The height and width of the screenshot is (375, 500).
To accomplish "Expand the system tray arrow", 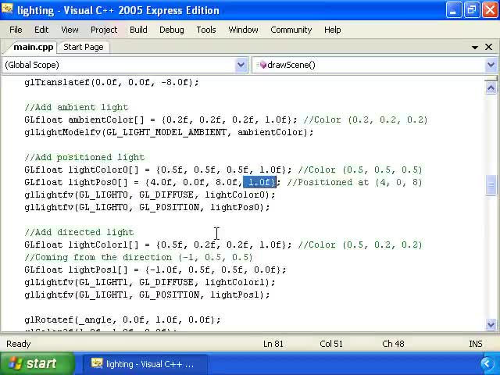I will (x=487, y=364).
